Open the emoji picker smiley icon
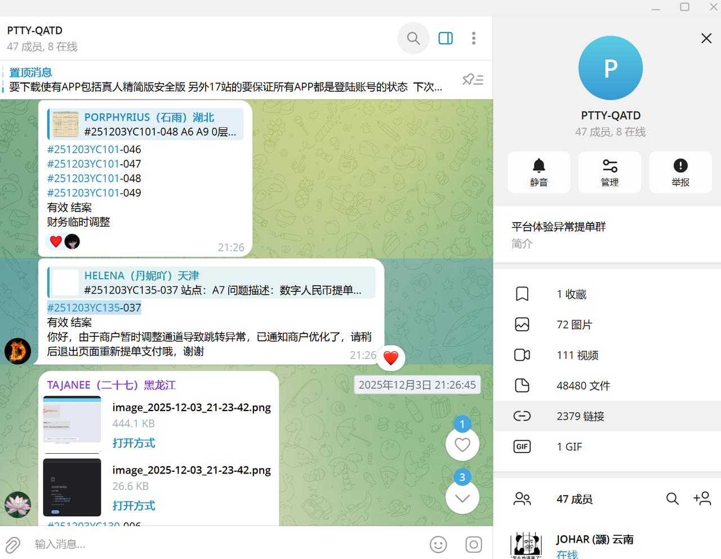This screenshot has width=721, height=559. click(x=438, y=544)
